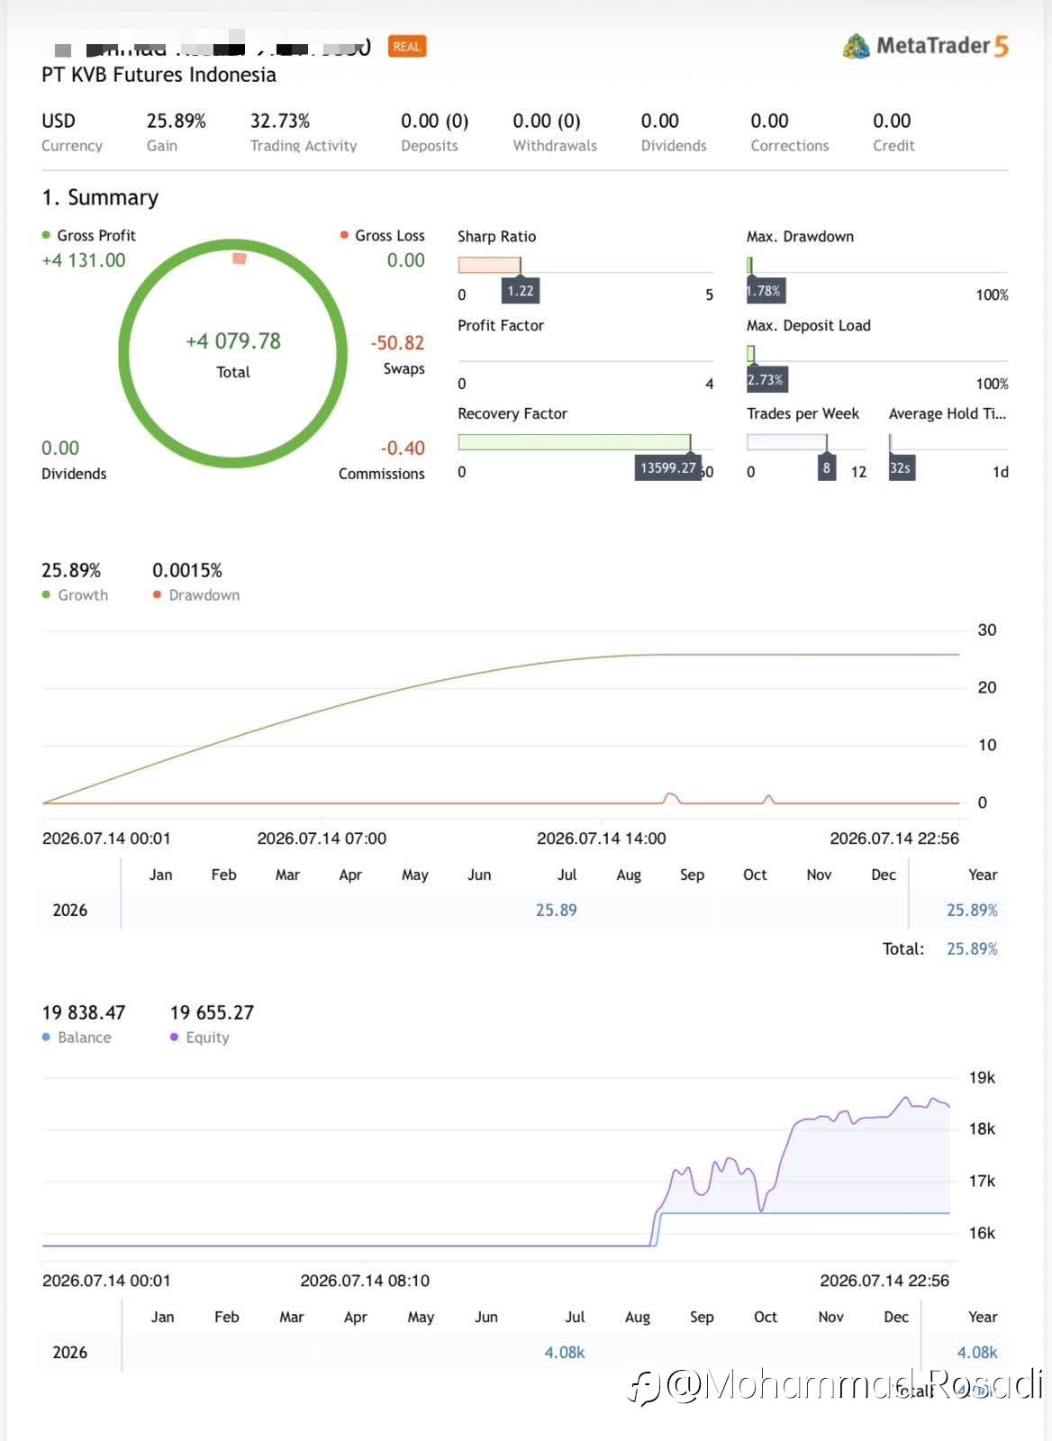The image size is (1052, 1441).
Task: Click the Average Hold Time 32s marker
Action: (x=902, y=468)
